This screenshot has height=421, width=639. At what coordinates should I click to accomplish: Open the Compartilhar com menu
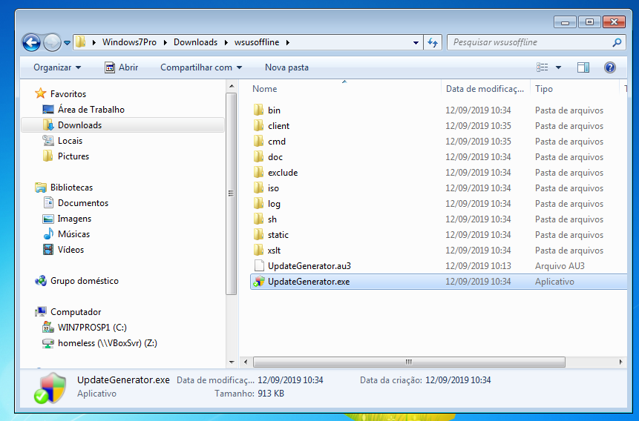click(201, 67)
